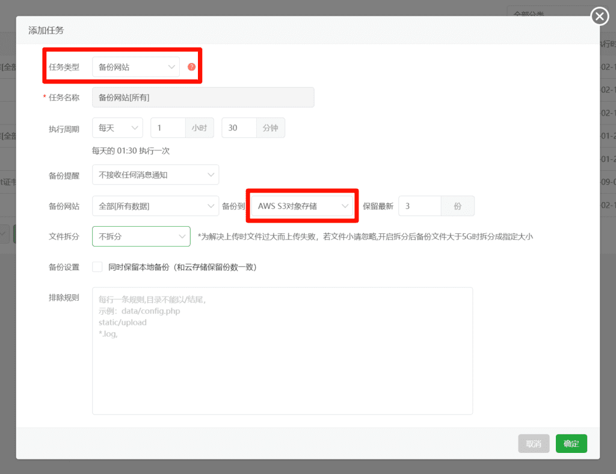
Task: Click the 分钟 unit label
Action: (271, 128)
